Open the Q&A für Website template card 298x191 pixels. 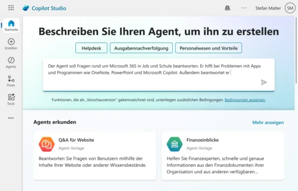(x=95, y=155)
